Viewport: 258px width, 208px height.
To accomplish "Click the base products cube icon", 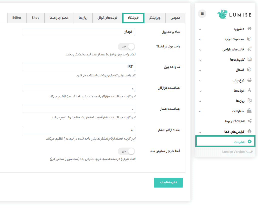I will tap(249, 39).
